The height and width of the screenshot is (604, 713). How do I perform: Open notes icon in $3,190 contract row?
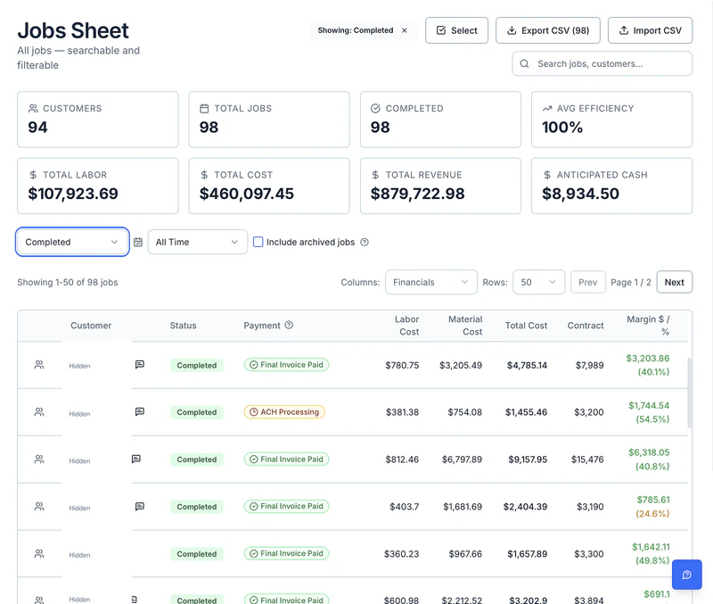click(x=140, y=506)
